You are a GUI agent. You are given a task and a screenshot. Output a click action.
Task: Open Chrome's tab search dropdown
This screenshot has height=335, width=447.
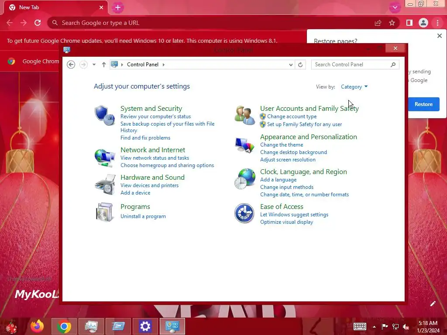[x=395, y=8]
